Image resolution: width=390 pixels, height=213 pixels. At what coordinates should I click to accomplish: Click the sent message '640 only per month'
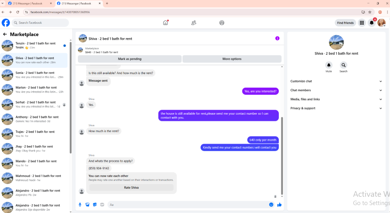[263, 140]
